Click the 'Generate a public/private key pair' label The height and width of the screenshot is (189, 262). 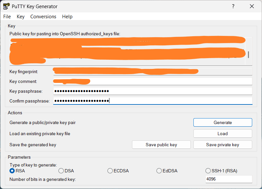42,122
